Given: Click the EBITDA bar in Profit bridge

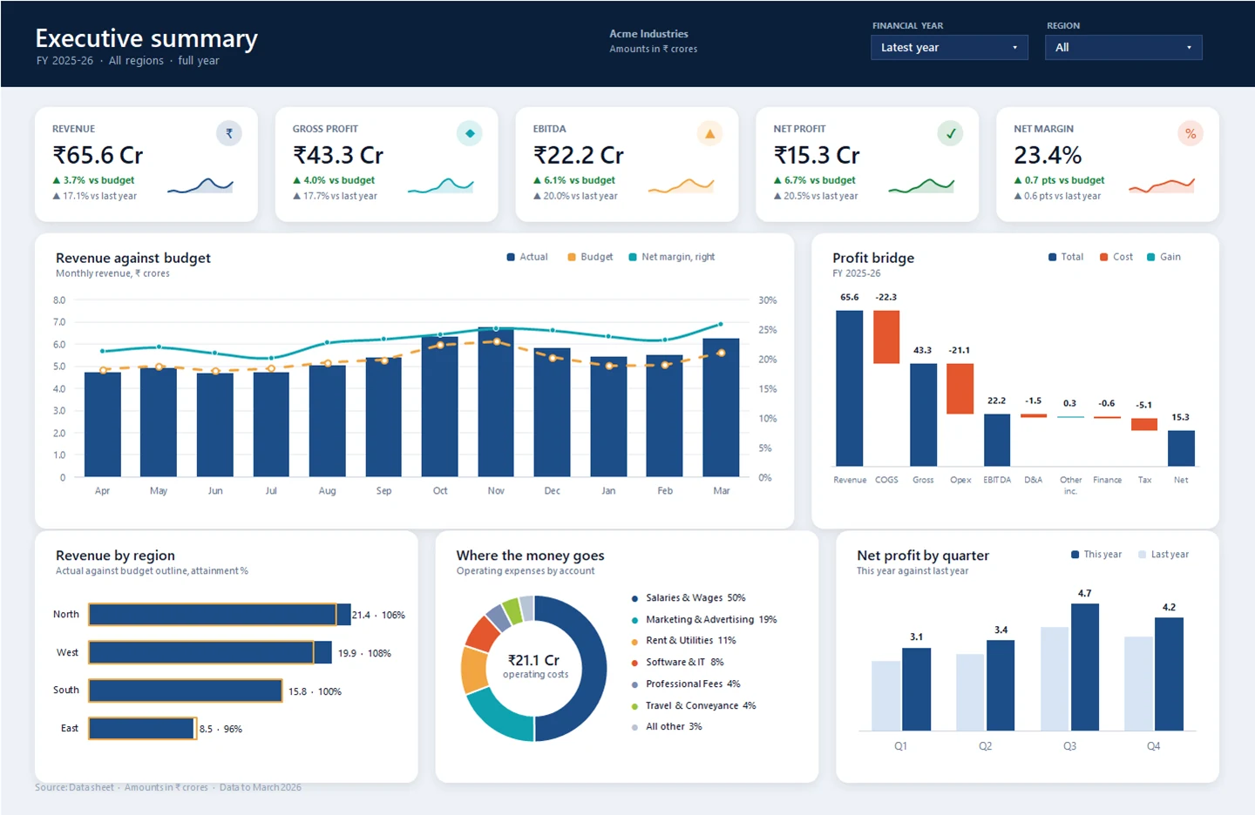Looking at the screenshot, I should click(997, 440).
